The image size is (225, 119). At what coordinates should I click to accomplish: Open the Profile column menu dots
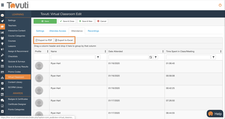48,51
